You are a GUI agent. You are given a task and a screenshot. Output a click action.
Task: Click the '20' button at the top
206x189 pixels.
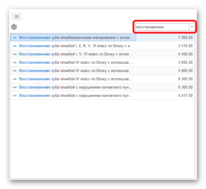pos(17,17)
